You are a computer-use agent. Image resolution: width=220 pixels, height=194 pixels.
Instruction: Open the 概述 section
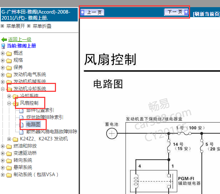coord(18,53)
